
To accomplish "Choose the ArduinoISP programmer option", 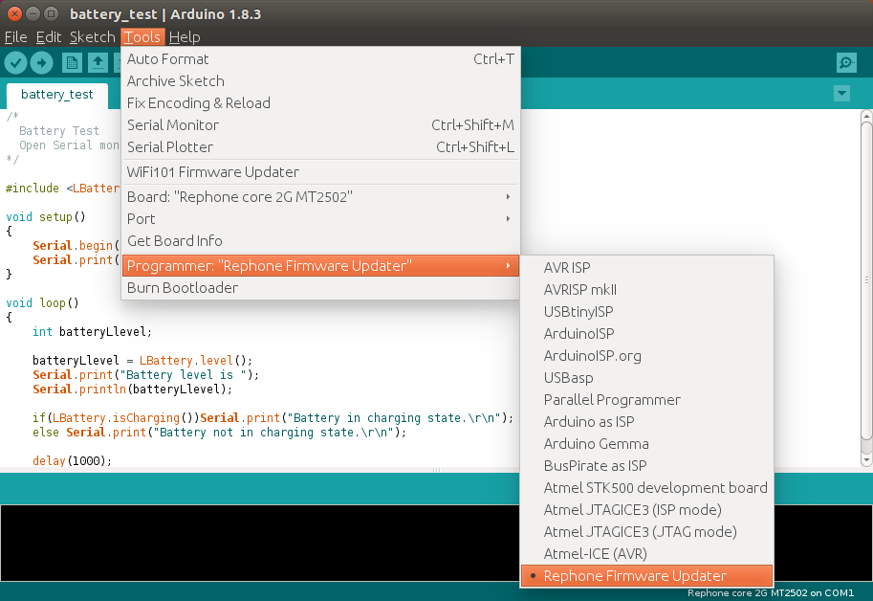I will [x=647, y=334].
